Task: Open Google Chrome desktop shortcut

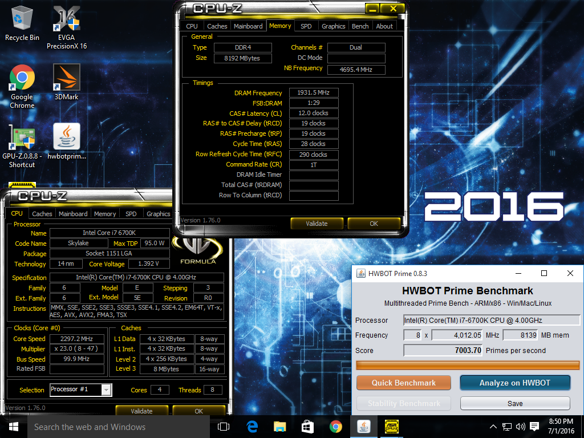Action: pyautogui.click(x=22, y=87)
